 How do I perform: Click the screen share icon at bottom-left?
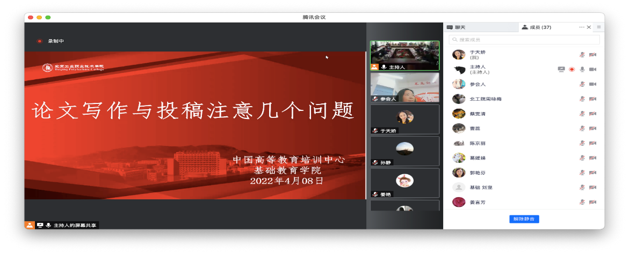pyautogui.click(x=40, y=225)
